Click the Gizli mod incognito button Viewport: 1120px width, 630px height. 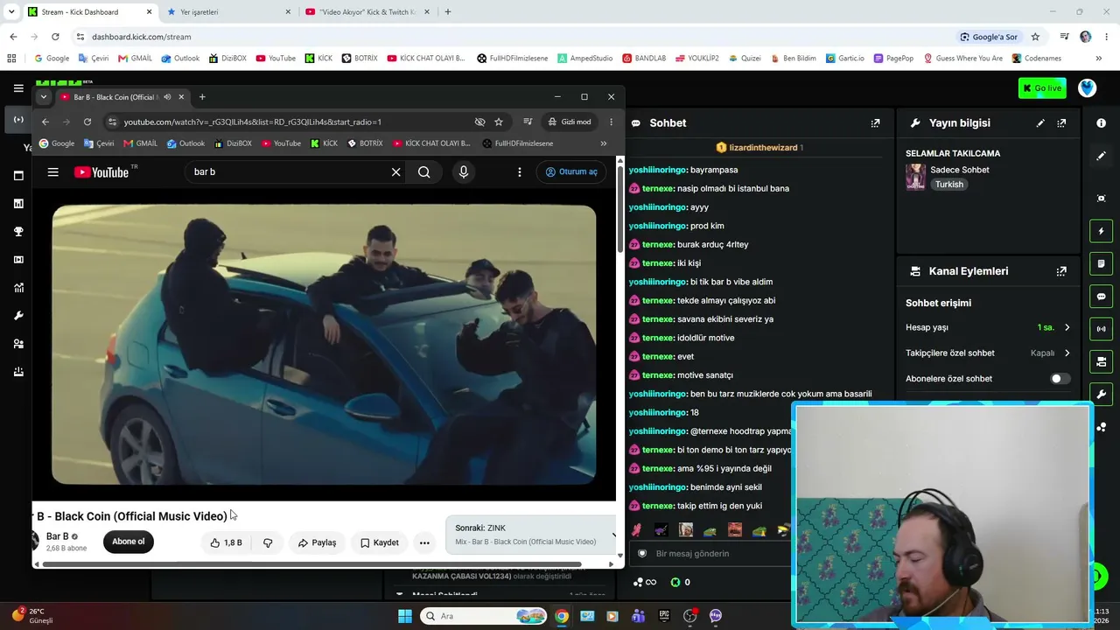(569, 122)
